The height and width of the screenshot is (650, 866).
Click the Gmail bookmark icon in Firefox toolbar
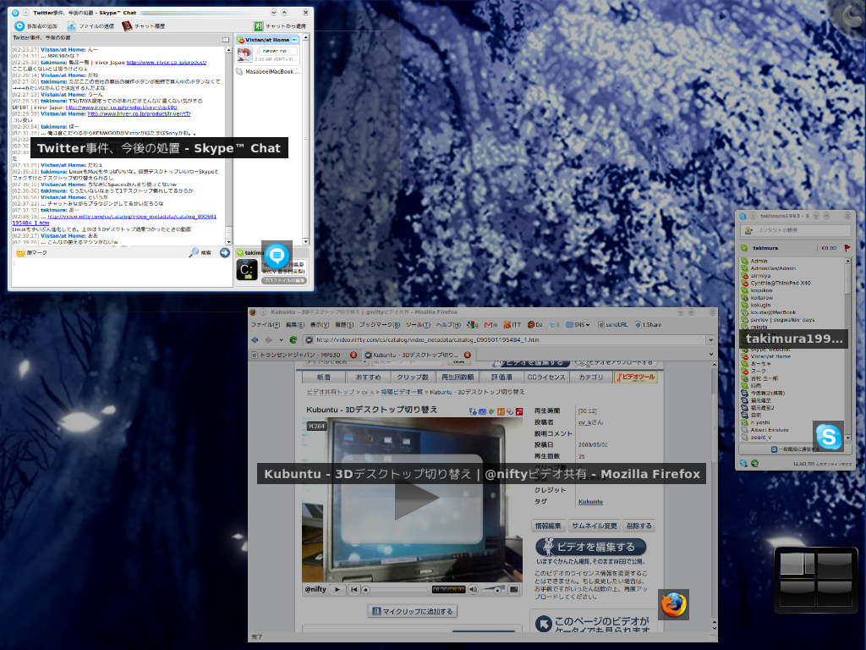tap(491, 325)
